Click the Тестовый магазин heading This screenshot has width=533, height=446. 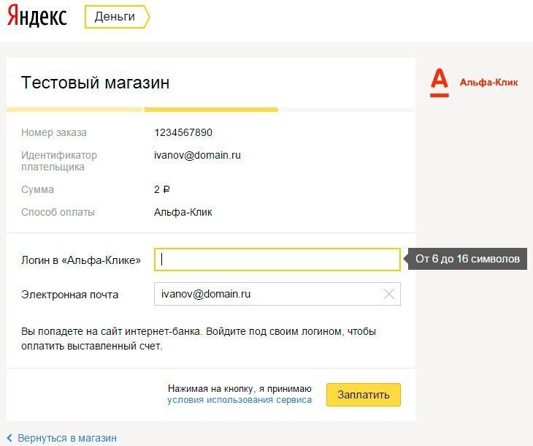click(95, 83)
